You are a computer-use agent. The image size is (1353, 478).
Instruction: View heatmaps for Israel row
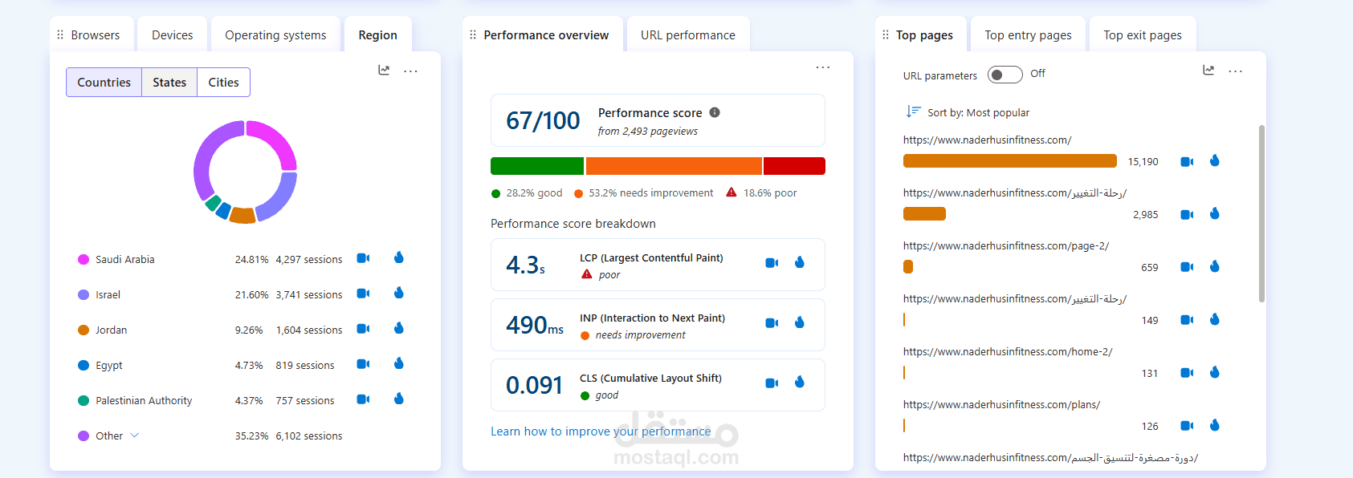(399, 293)
